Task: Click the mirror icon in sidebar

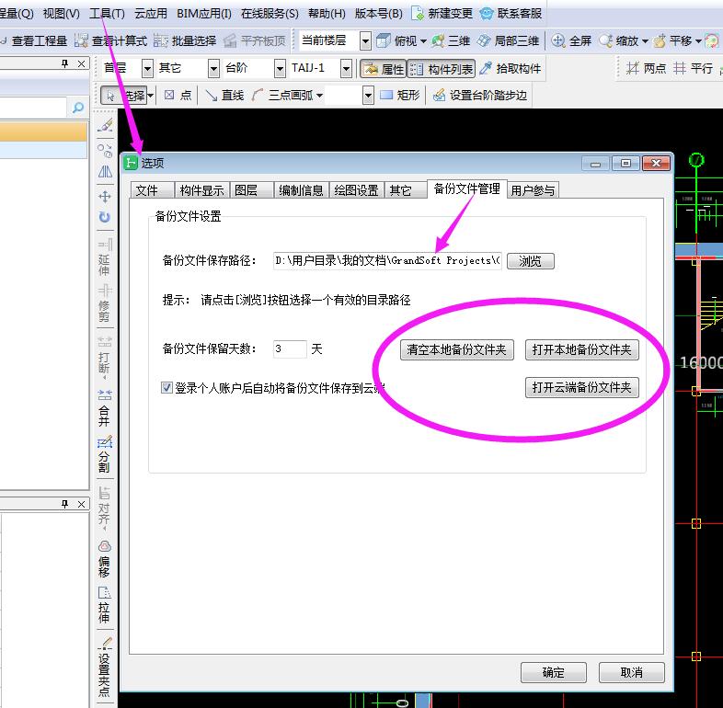Action: [105, 172]
